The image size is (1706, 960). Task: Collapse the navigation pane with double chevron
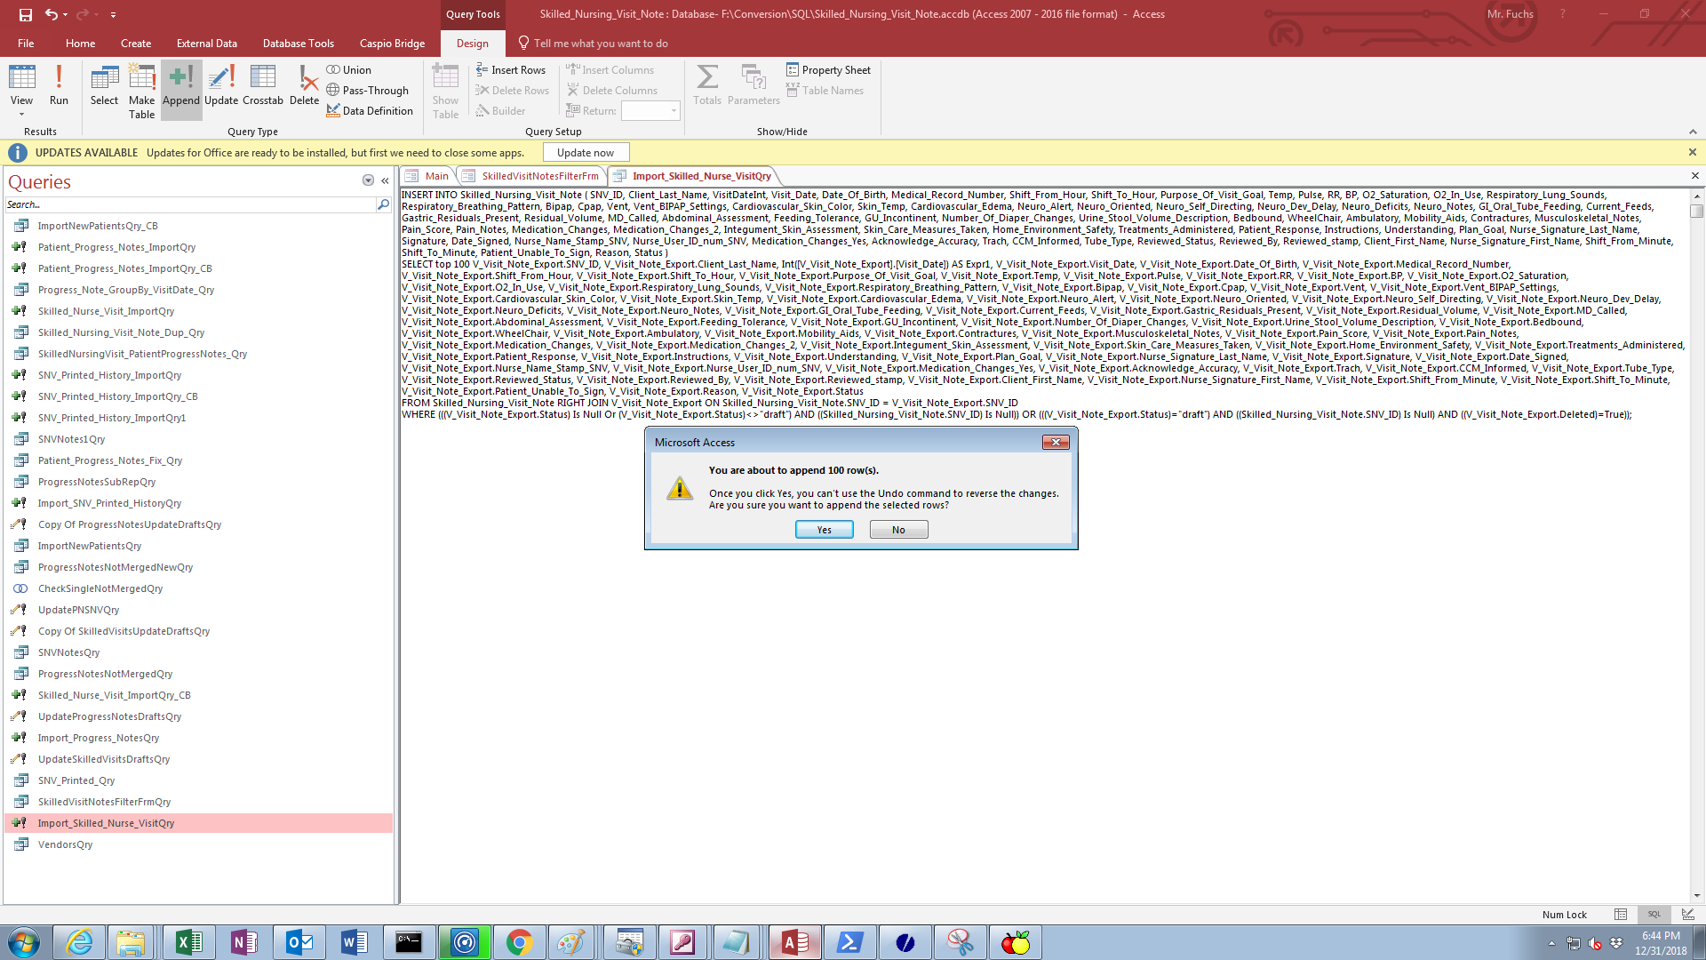(x=385, y=180)
